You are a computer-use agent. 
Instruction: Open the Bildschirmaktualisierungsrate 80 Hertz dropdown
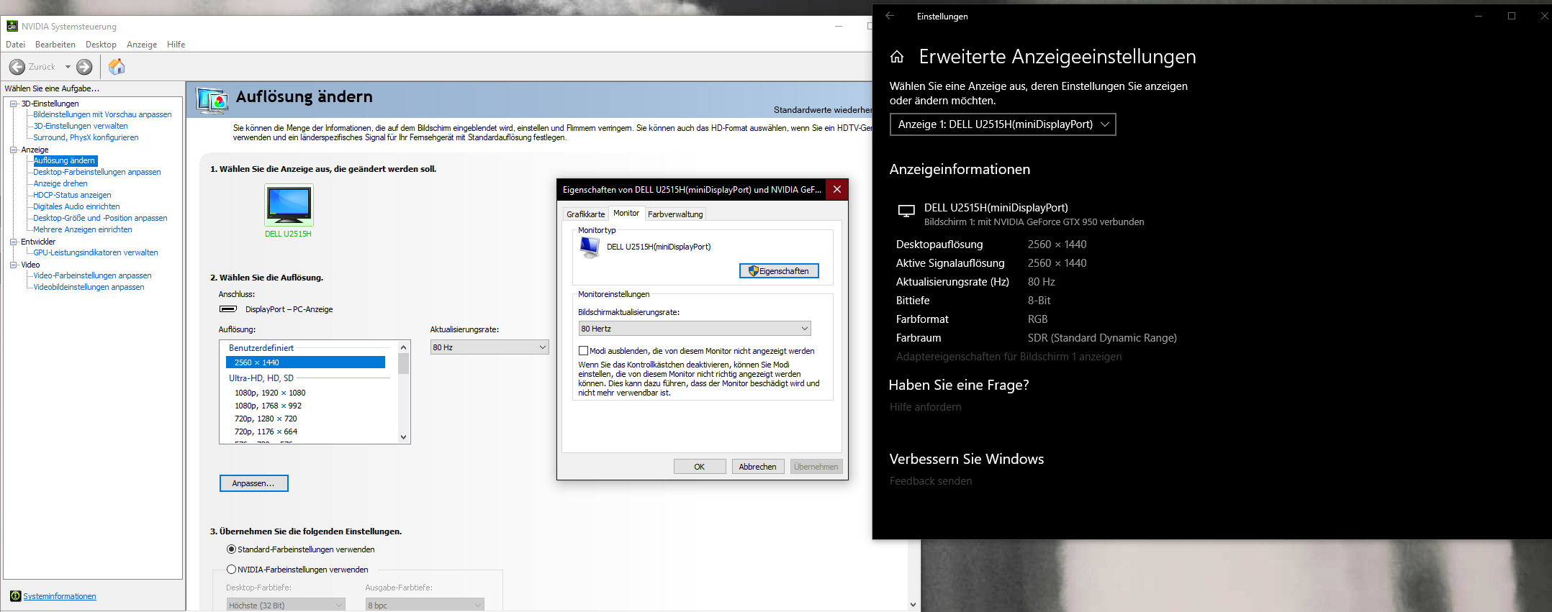point(695,329)
